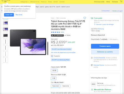
Task: Open the (233) reviews count
Action: click(x=62, y=32)
